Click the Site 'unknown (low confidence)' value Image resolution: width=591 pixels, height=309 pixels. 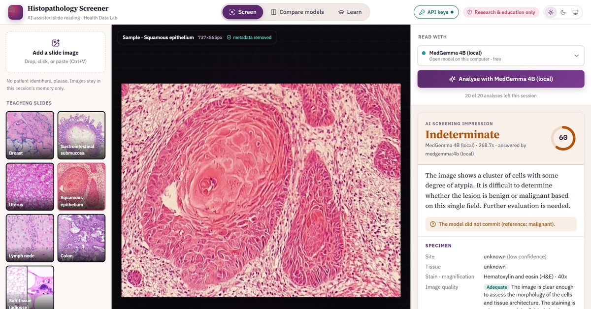point(515,256)
